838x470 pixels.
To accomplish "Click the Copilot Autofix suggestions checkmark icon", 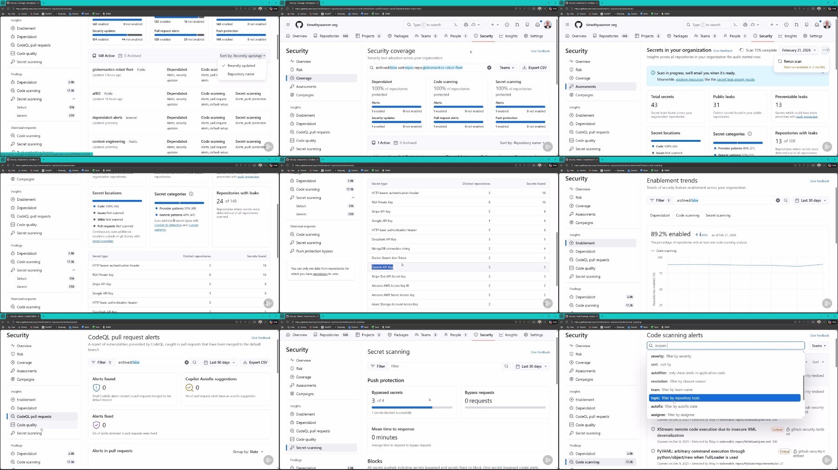I will (x=189, y=388).
